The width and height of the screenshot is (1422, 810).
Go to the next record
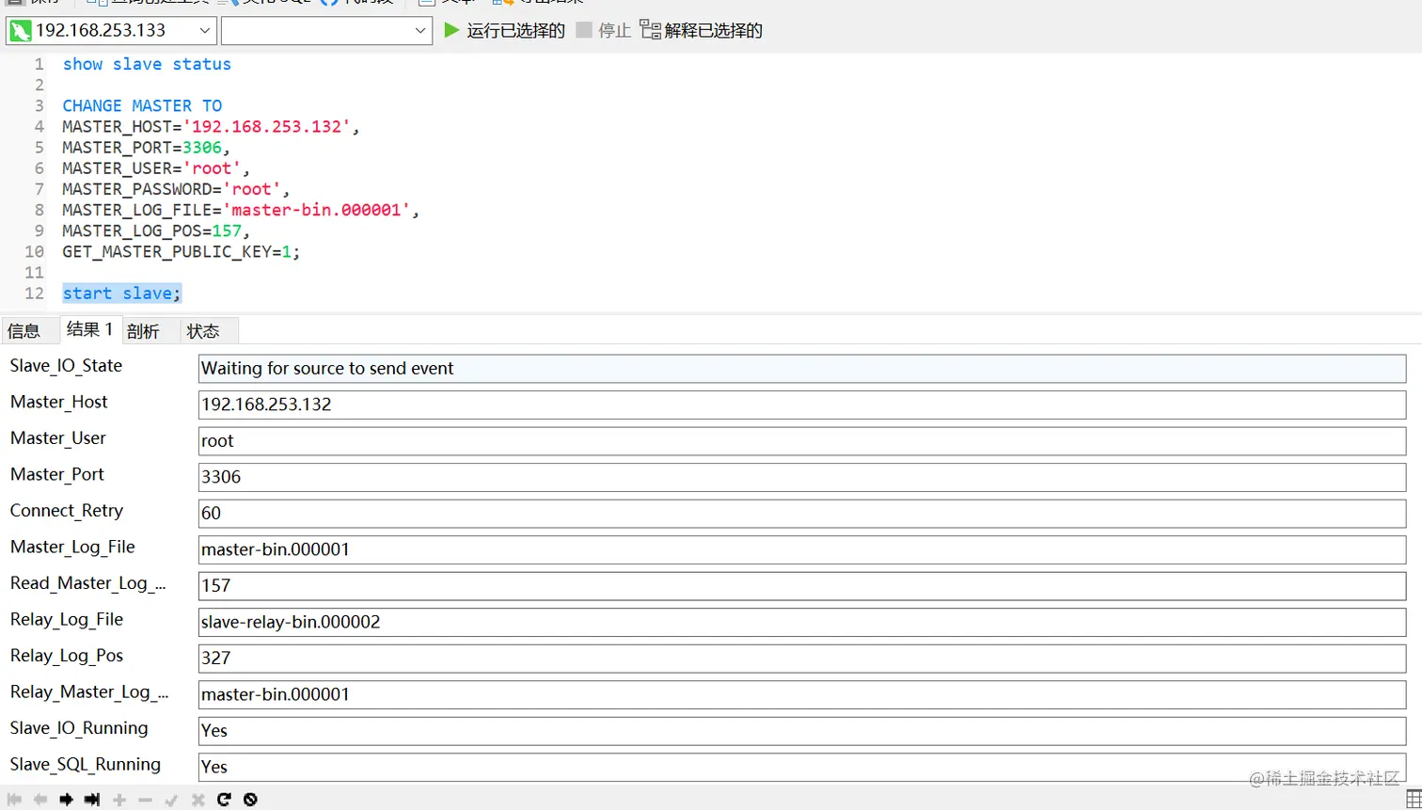pos(66,800)
